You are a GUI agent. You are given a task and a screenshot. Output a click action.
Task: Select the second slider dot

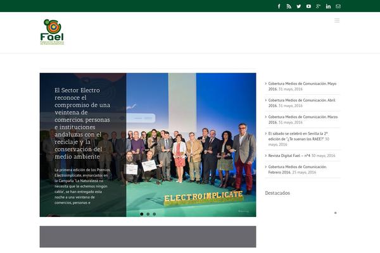point(148,214)
